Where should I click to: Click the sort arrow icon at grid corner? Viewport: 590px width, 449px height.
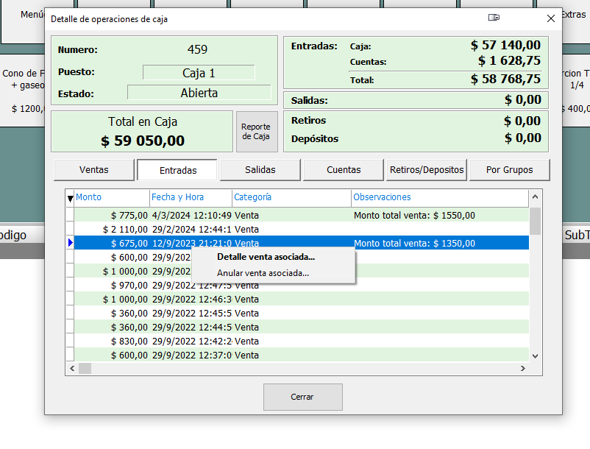pos(70,198)
